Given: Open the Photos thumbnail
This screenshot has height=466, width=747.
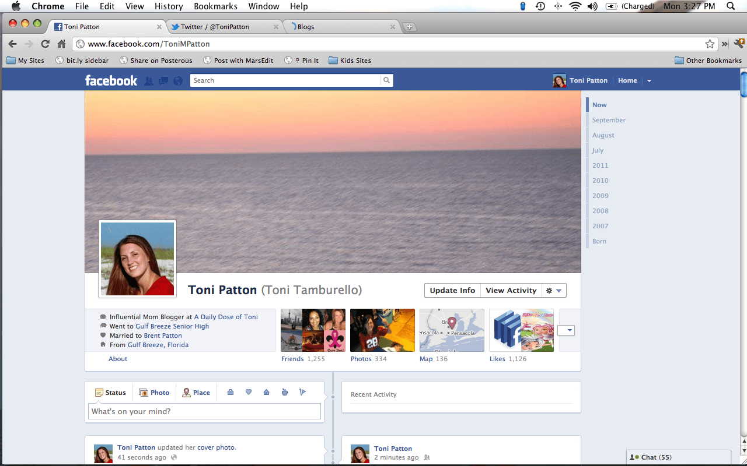Looking at the screenshot, I should click(x=382, y=330).
